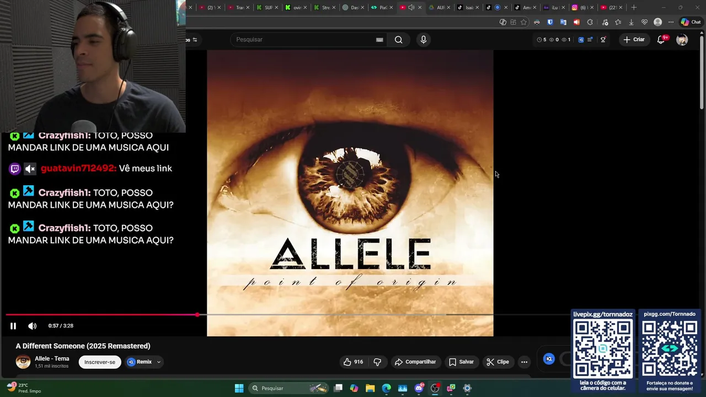706x397 pixels.
Task: Switch to the Instagram (6) tab
Action: (x=582, y=7)
